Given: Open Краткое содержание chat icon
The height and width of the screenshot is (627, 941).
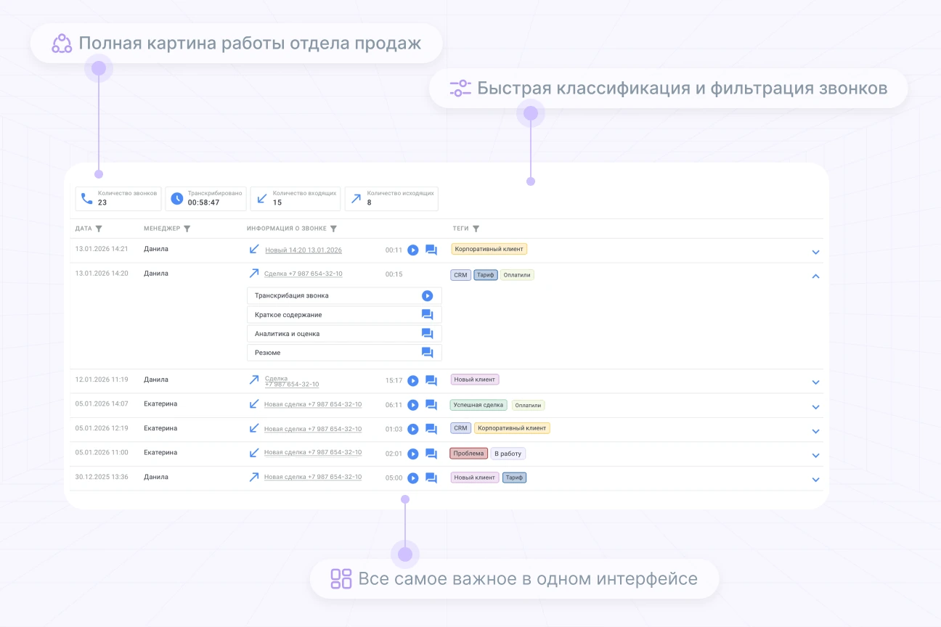Looking at the screenshot, I should coord(427,315).
